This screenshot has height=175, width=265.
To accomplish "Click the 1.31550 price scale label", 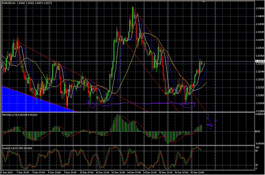I will (x=259, y=111).
